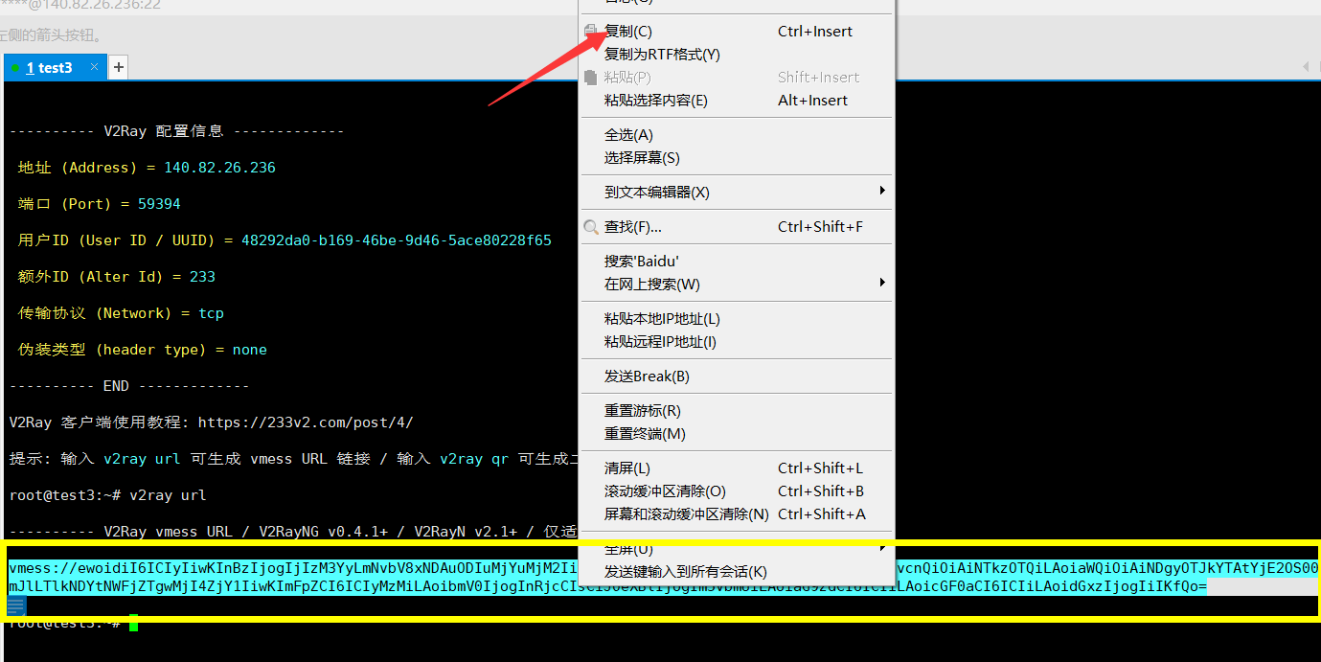
Task: Close the test3 tab using its X
Action: (94, 67)
